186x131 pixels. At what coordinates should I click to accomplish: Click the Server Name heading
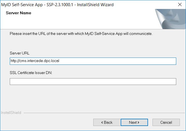coord(18,13)
